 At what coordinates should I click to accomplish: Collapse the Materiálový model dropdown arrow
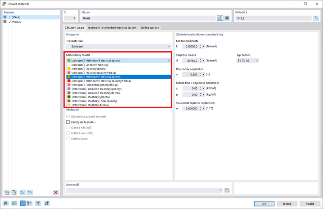point(168,61)
